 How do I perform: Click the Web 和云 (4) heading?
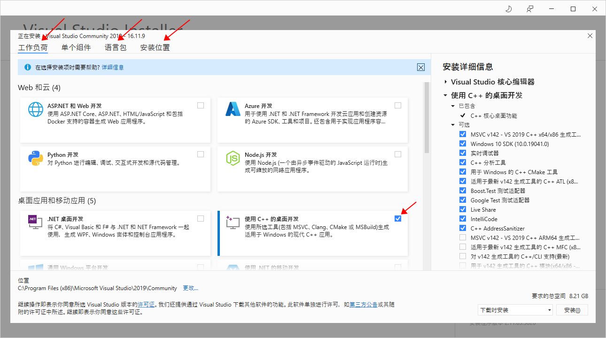tap(39, 88)
